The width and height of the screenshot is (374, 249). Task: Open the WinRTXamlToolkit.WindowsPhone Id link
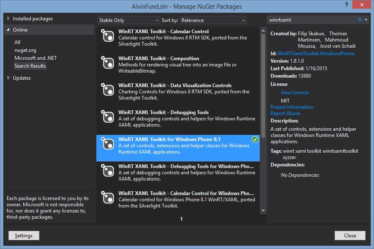[316, 54]
